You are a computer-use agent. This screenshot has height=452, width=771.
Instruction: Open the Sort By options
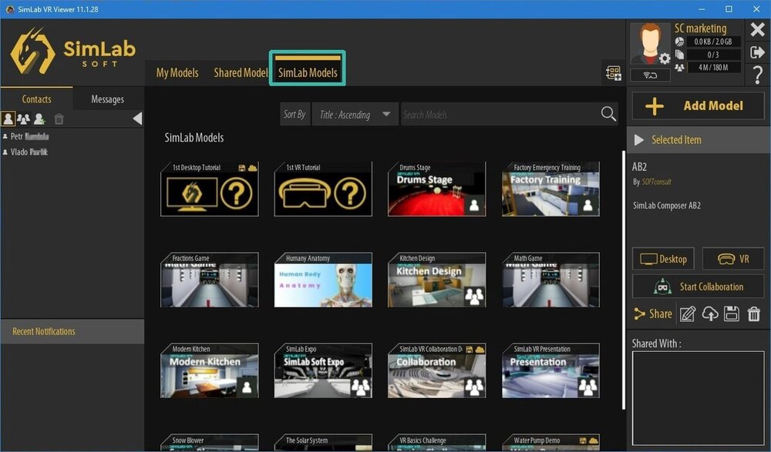pos(294,113)
